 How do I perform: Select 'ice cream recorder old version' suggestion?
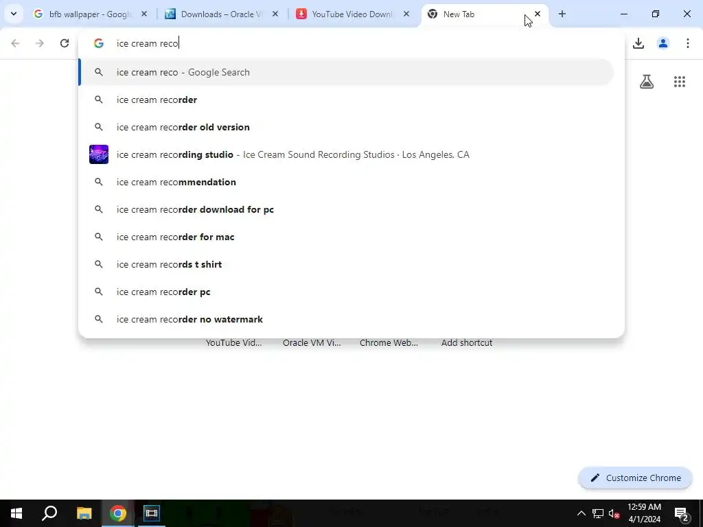(x=346, y=127)
